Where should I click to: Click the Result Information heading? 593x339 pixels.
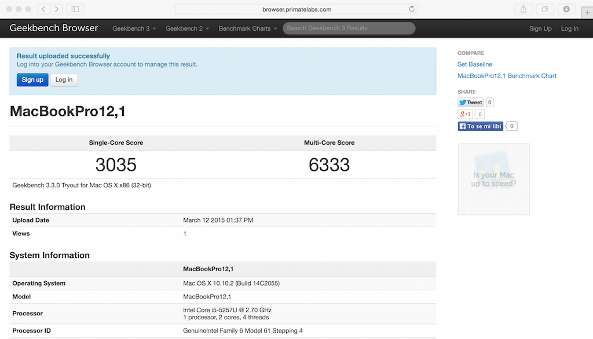coord(47,207)
